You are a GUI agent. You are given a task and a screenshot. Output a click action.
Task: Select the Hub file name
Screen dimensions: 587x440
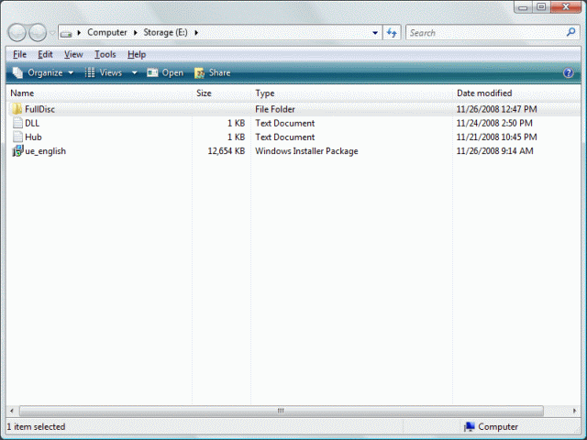[x=33, y=137]
